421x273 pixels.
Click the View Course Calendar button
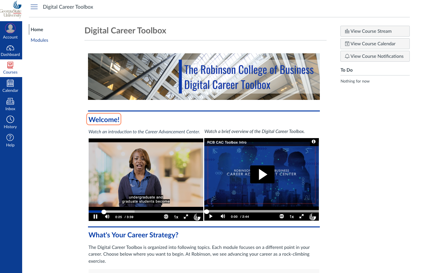(x=375, y=44)
